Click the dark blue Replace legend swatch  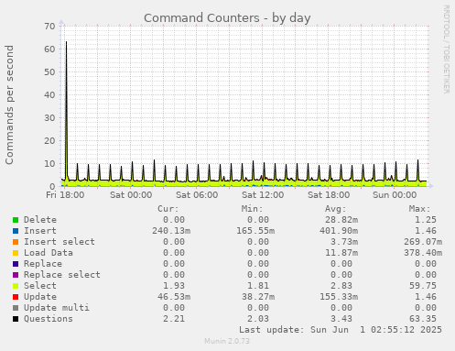(16, 264)
